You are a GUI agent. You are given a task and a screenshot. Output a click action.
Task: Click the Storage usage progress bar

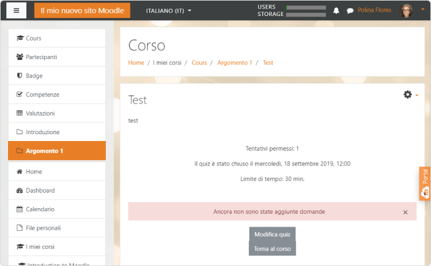click(x=306, y=15)
